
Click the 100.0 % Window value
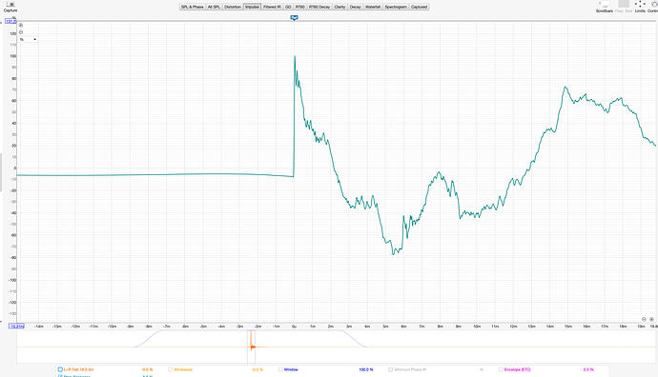[366, 369]
